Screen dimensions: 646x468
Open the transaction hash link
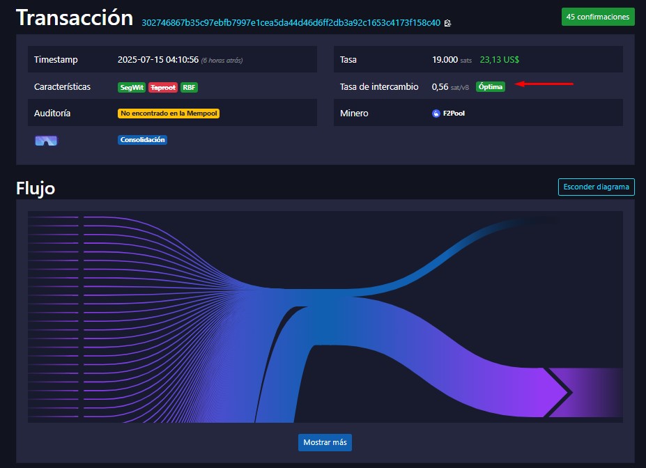(291, 23)
